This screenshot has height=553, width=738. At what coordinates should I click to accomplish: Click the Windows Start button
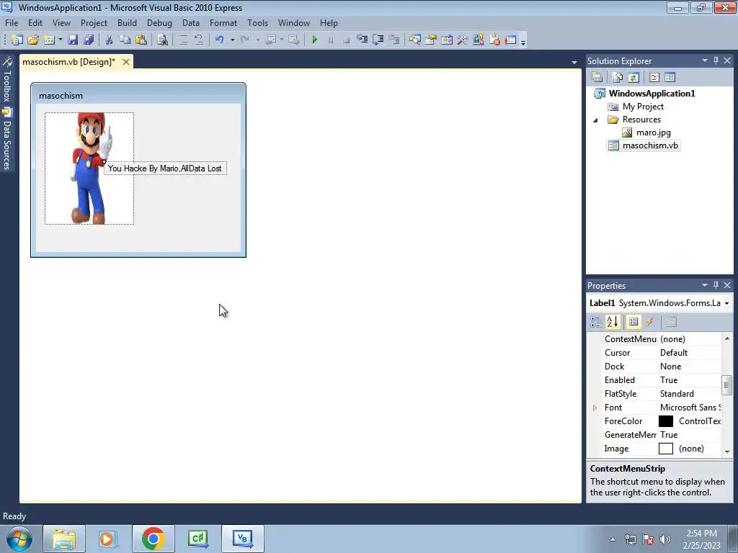pos(19,539)
